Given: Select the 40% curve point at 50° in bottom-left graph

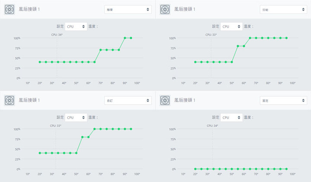Looking at the screenshot, I should point(76,153).
